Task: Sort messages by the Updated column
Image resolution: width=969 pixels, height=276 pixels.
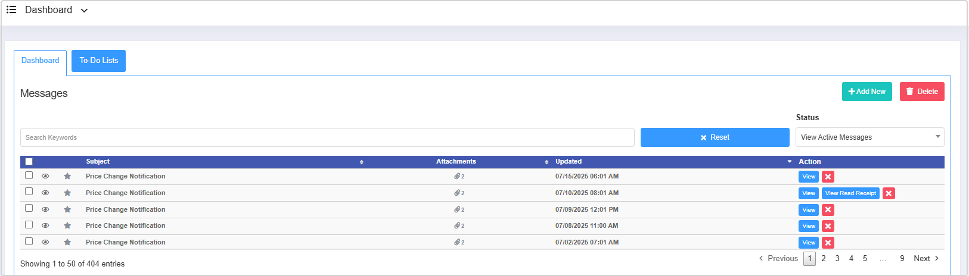Action: (x=569, y=162)
